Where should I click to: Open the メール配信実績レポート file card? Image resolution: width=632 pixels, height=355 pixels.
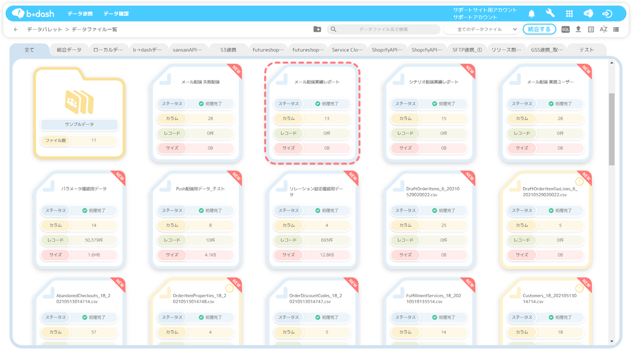click(313, 112)
